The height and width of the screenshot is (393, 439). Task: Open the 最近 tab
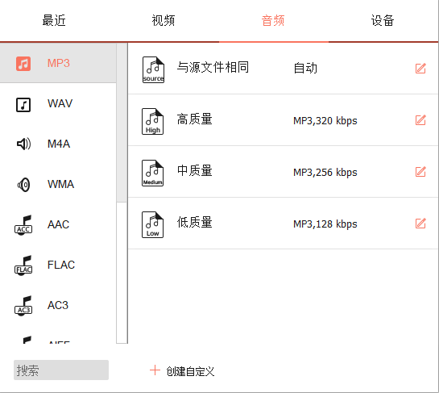coord(54,20)
